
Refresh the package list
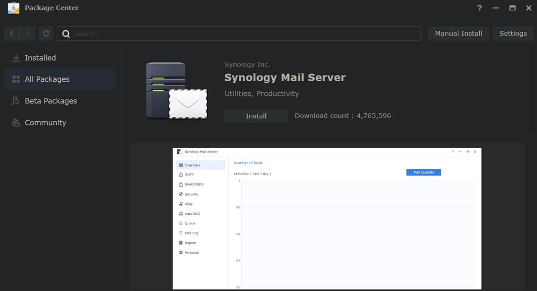click(46, 34)
